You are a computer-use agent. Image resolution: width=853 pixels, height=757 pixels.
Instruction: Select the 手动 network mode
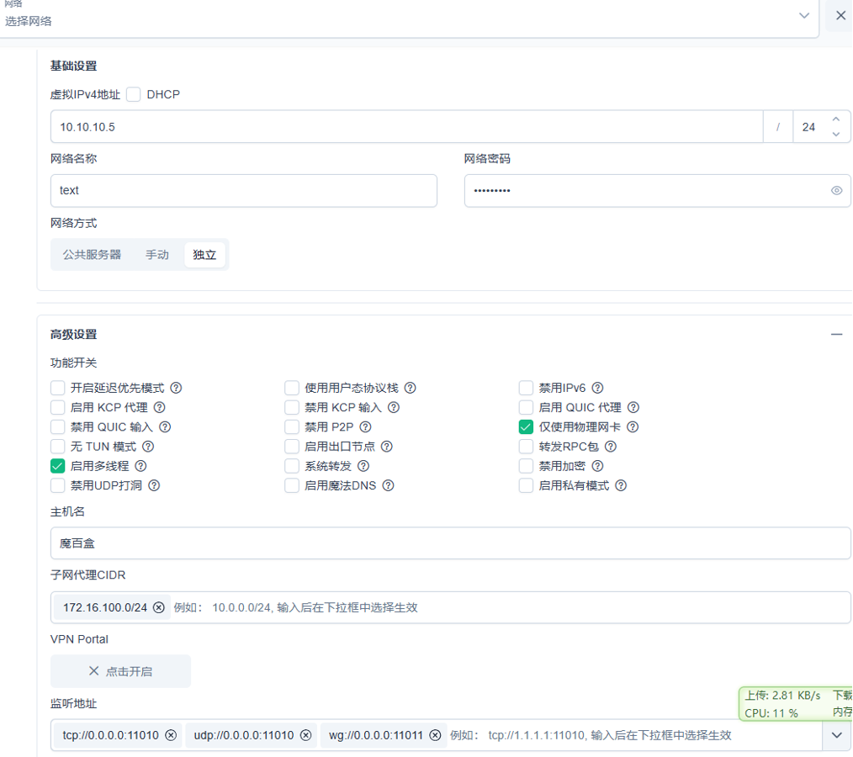(x=157, y=254)
